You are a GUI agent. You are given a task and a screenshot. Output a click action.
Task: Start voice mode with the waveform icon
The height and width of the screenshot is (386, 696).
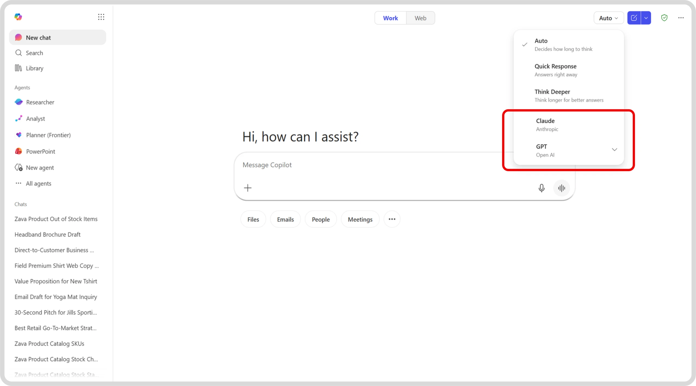561,188
